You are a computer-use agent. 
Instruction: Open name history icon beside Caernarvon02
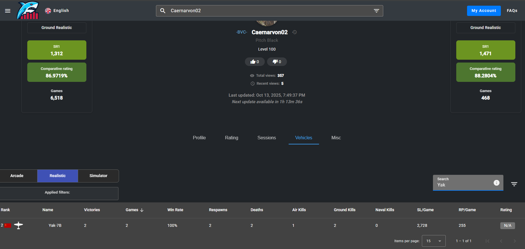295,32
